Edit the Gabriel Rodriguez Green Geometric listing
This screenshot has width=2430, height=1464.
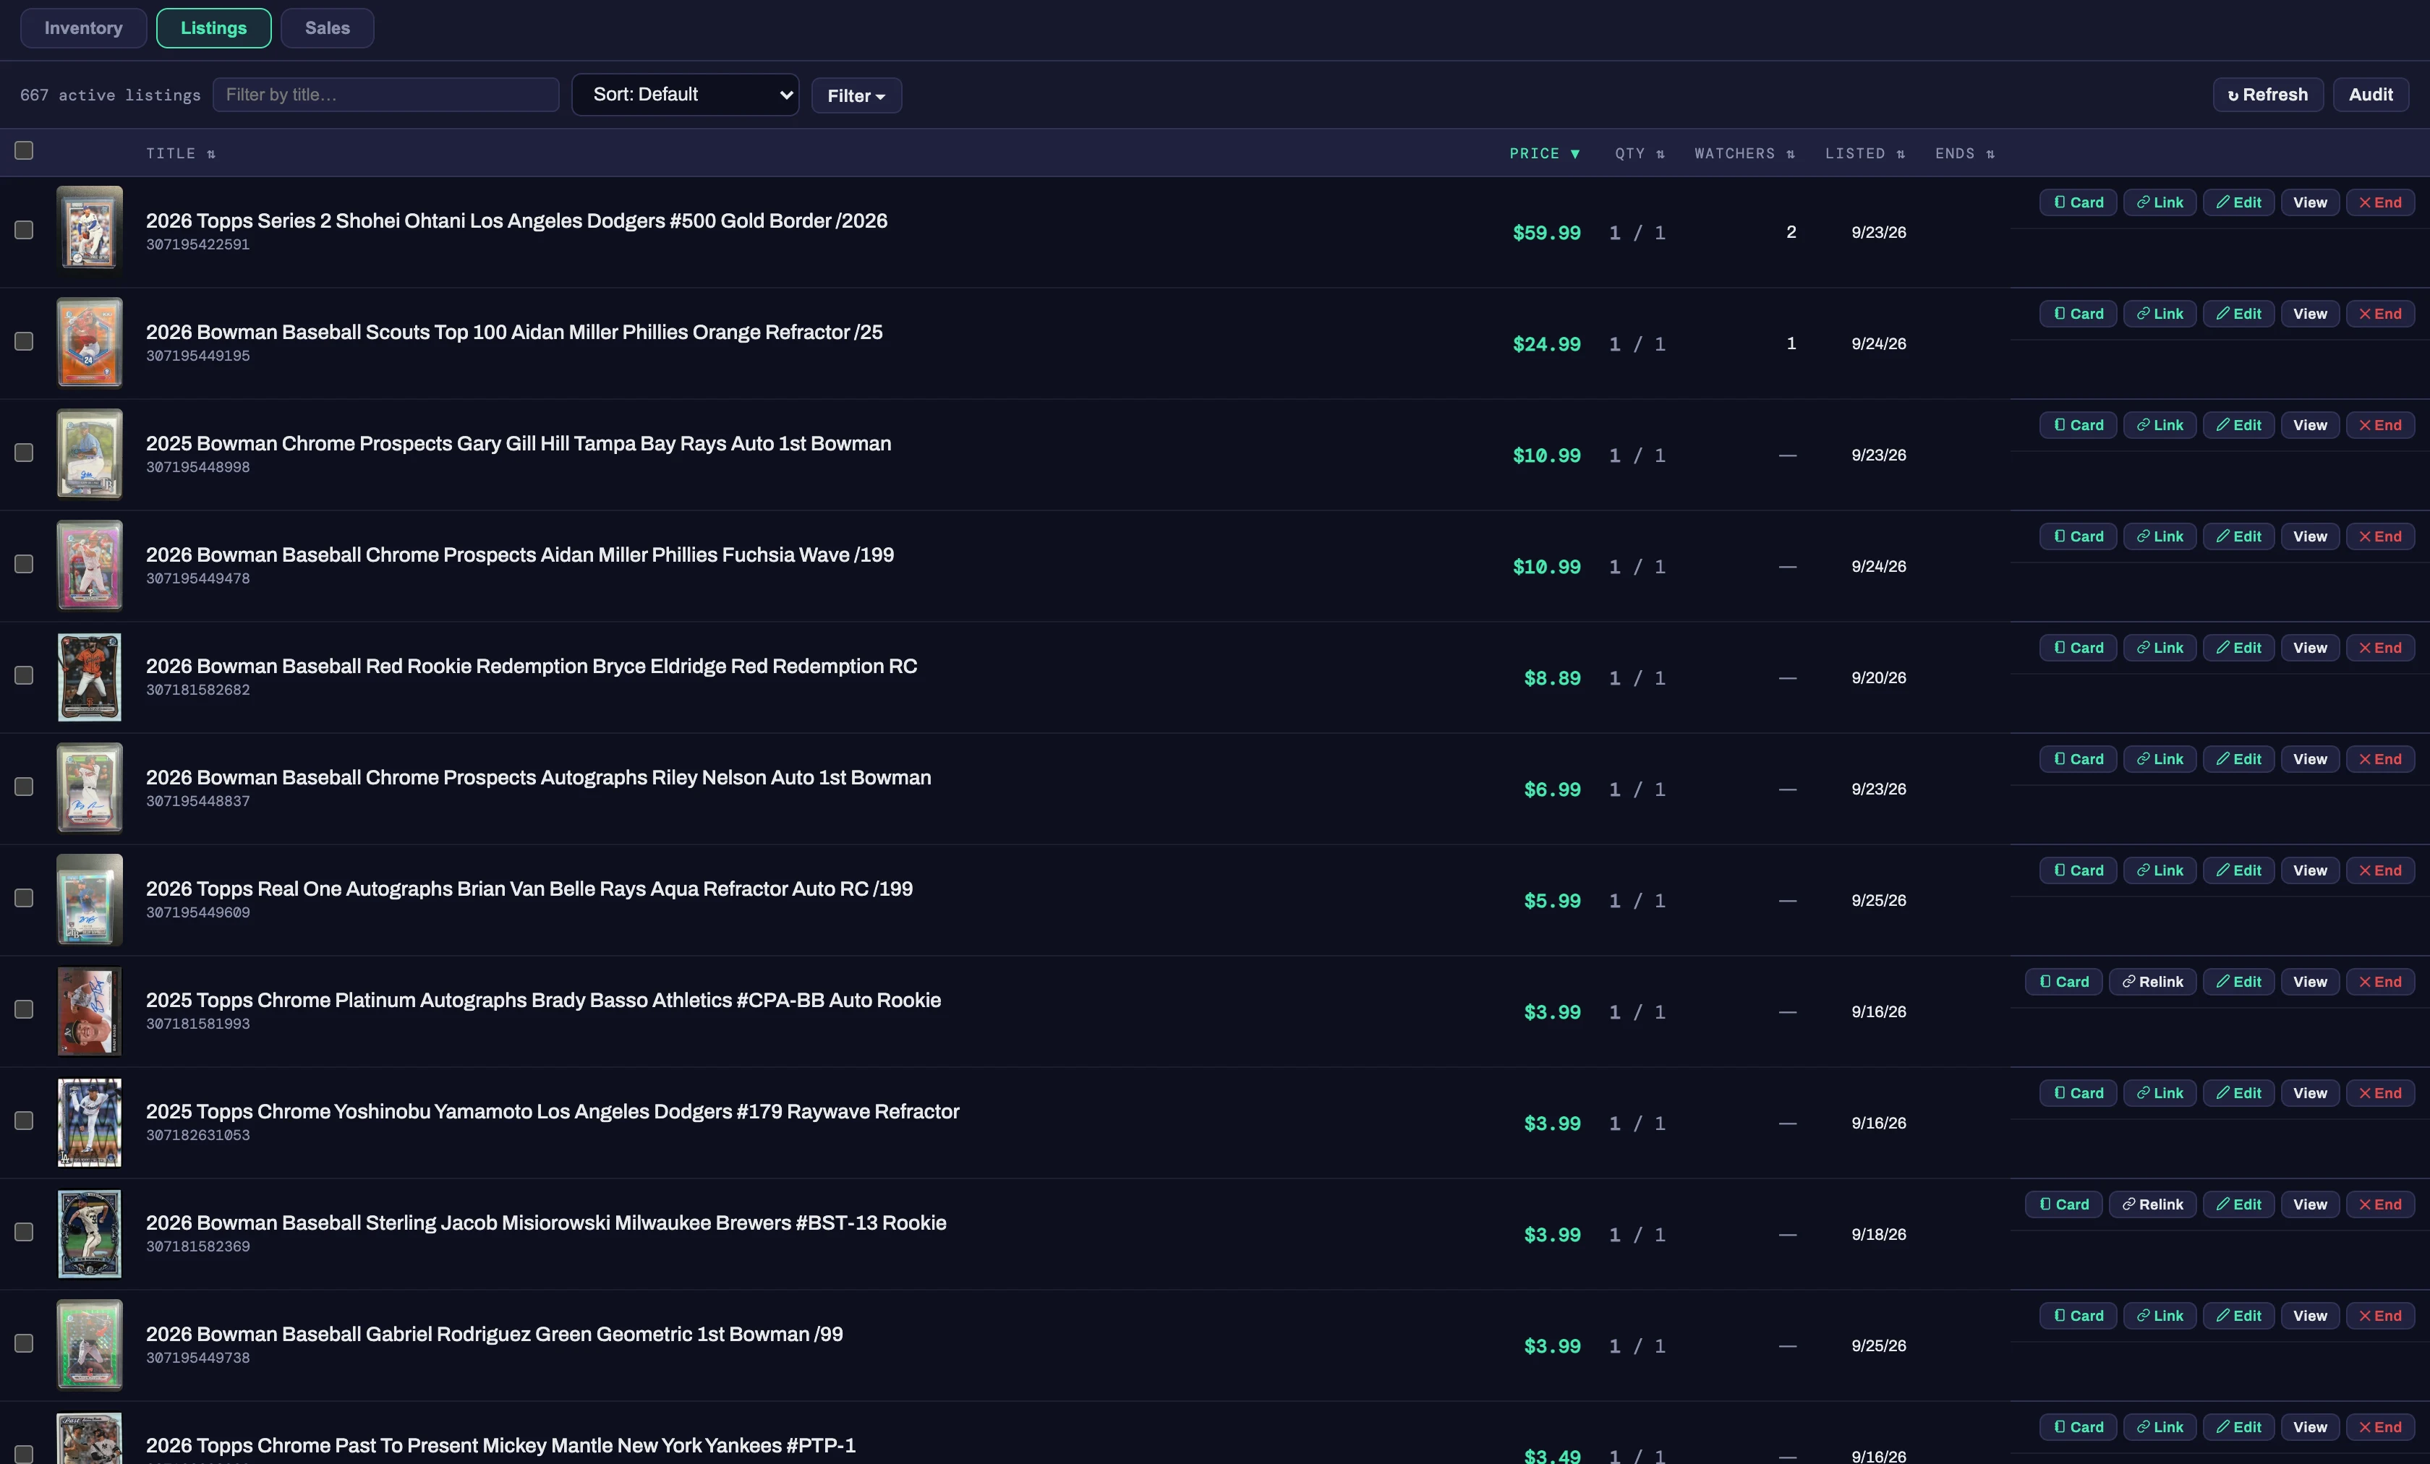2238,1316
